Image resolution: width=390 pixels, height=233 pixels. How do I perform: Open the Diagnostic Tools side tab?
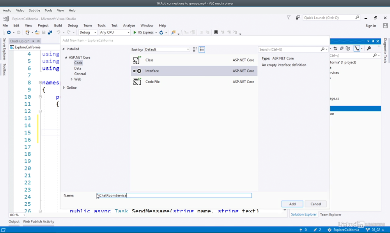tap(385, 50)
